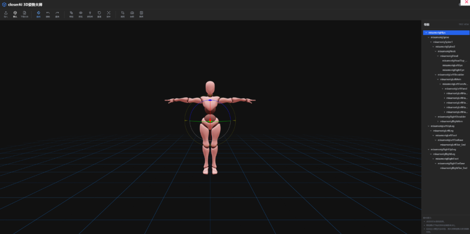Toggle the eye preview icon in toolbar
The width and height of the screenshot is (470, 234).
point(81,13)
